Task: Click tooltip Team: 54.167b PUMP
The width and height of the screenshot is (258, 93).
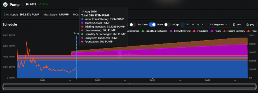Action: click(x=95, y=23)
